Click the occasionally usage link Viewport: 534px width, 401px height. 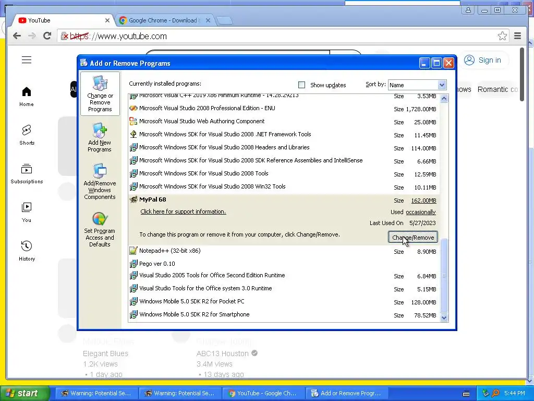(x=421, y=212)
